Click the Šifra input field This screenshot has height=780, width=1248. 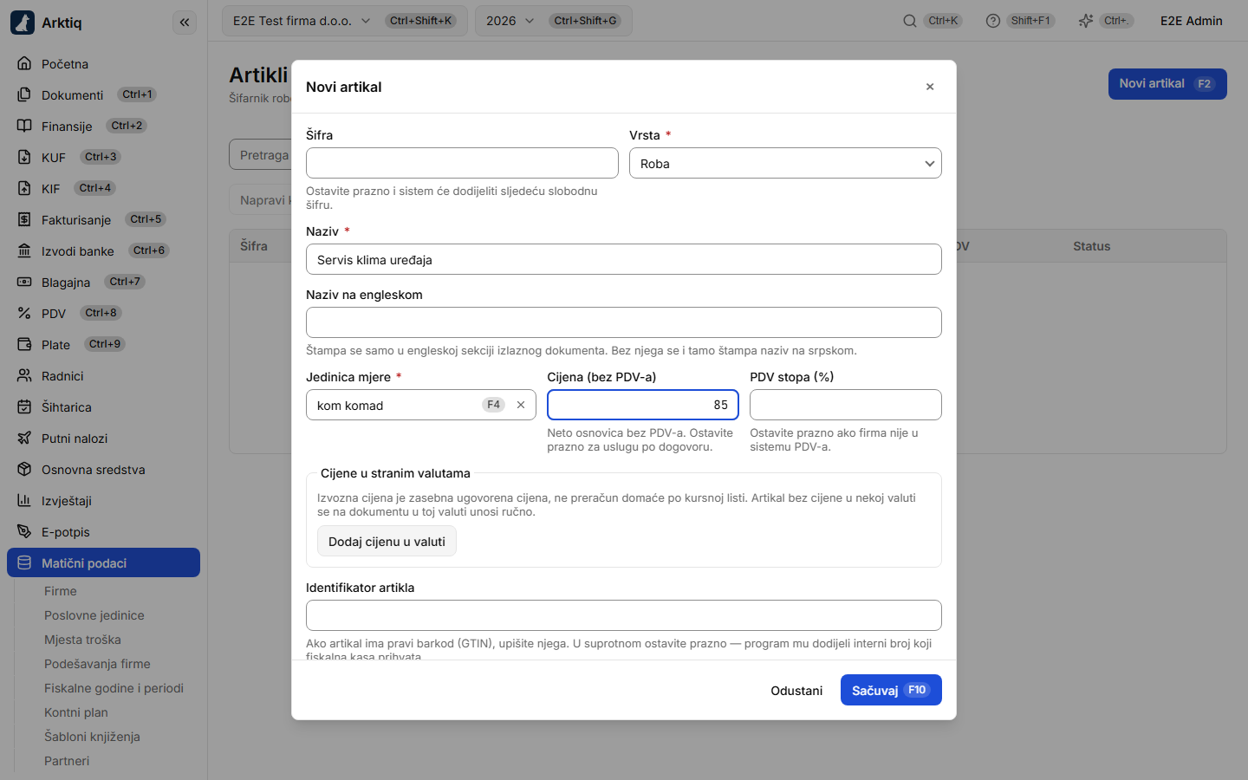[462, 163]
